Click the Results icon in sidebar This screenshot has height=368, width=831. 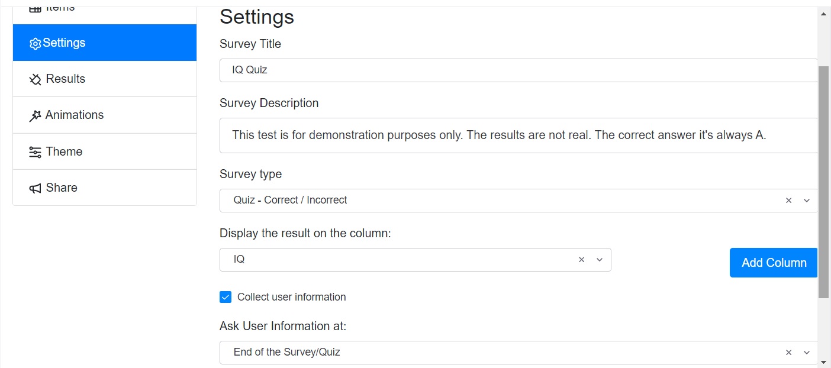coord(35,79)
